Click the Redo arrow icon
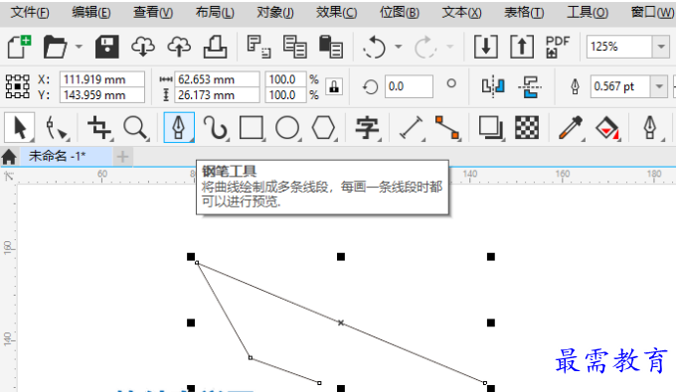This screenshot has height=392, width=676. (x=425, y=47)
